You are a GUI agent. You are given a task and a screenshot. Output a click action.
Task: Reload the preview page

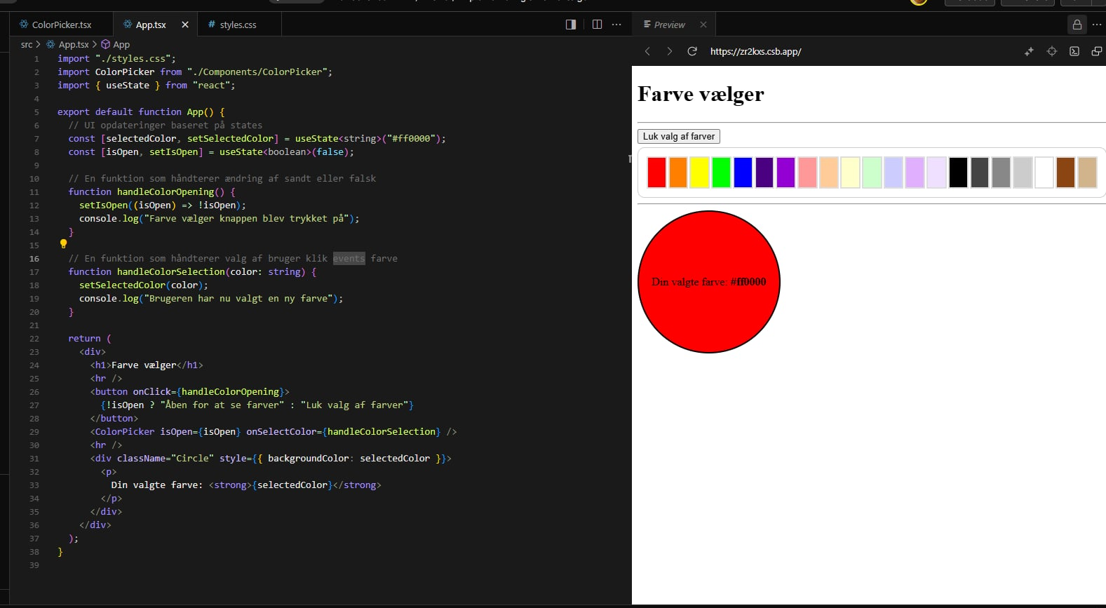(692, 51)
